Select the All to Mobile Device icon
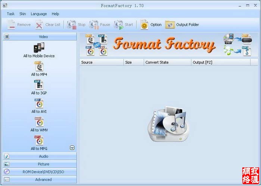This screenshot has height=186, width=261. pyautogui.click(x=39, y=48)
